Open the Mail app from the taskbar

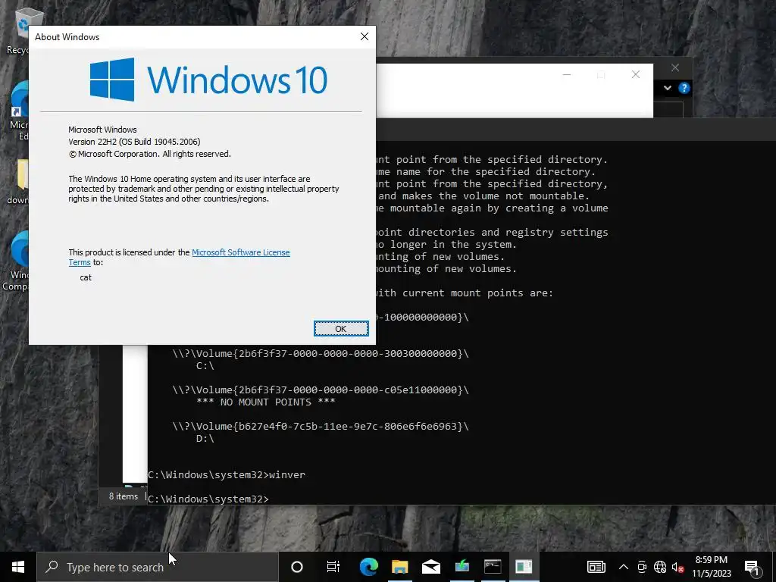pyautogui.click(x=431, y=567)
